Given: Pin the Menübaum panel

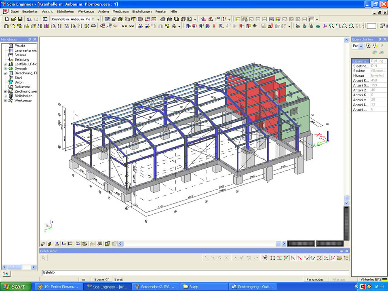Looking at the screenshot, I should 30,39.
